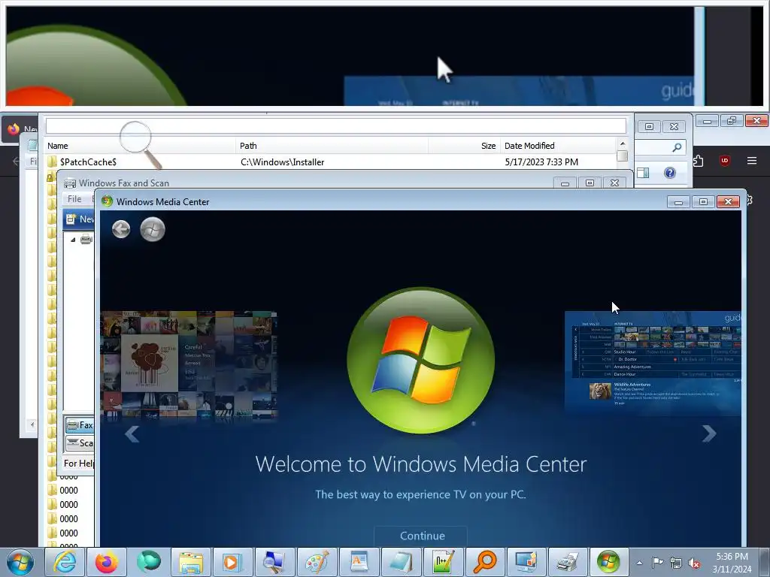Open Windows Explorer folder taskbar icon
Image resolution: width=770 pixels, height=577 pixels.
[190, 562]
